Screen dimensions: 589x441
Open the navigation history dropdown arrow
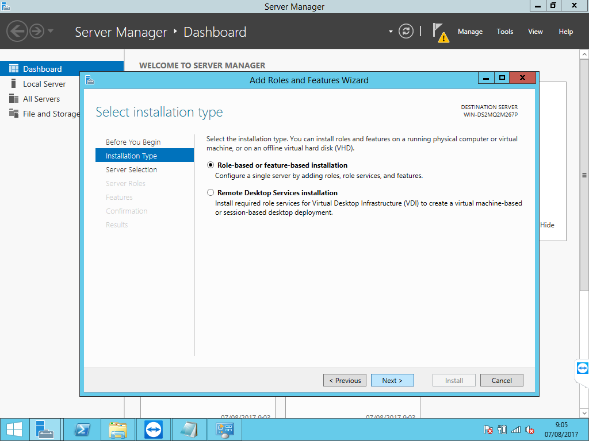(x=51, y=31)
